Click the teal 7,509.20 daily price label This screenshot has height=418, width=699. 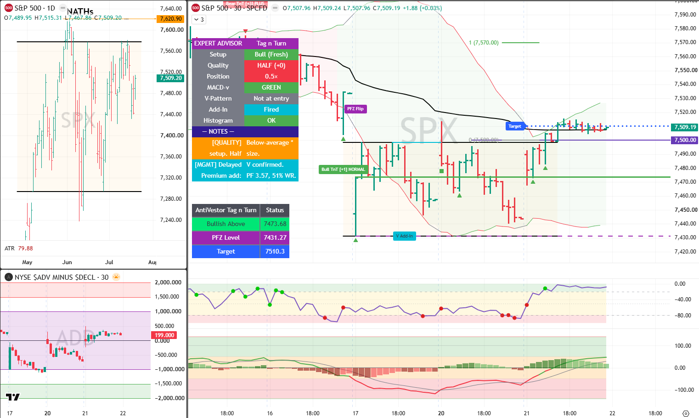point(170,78)
